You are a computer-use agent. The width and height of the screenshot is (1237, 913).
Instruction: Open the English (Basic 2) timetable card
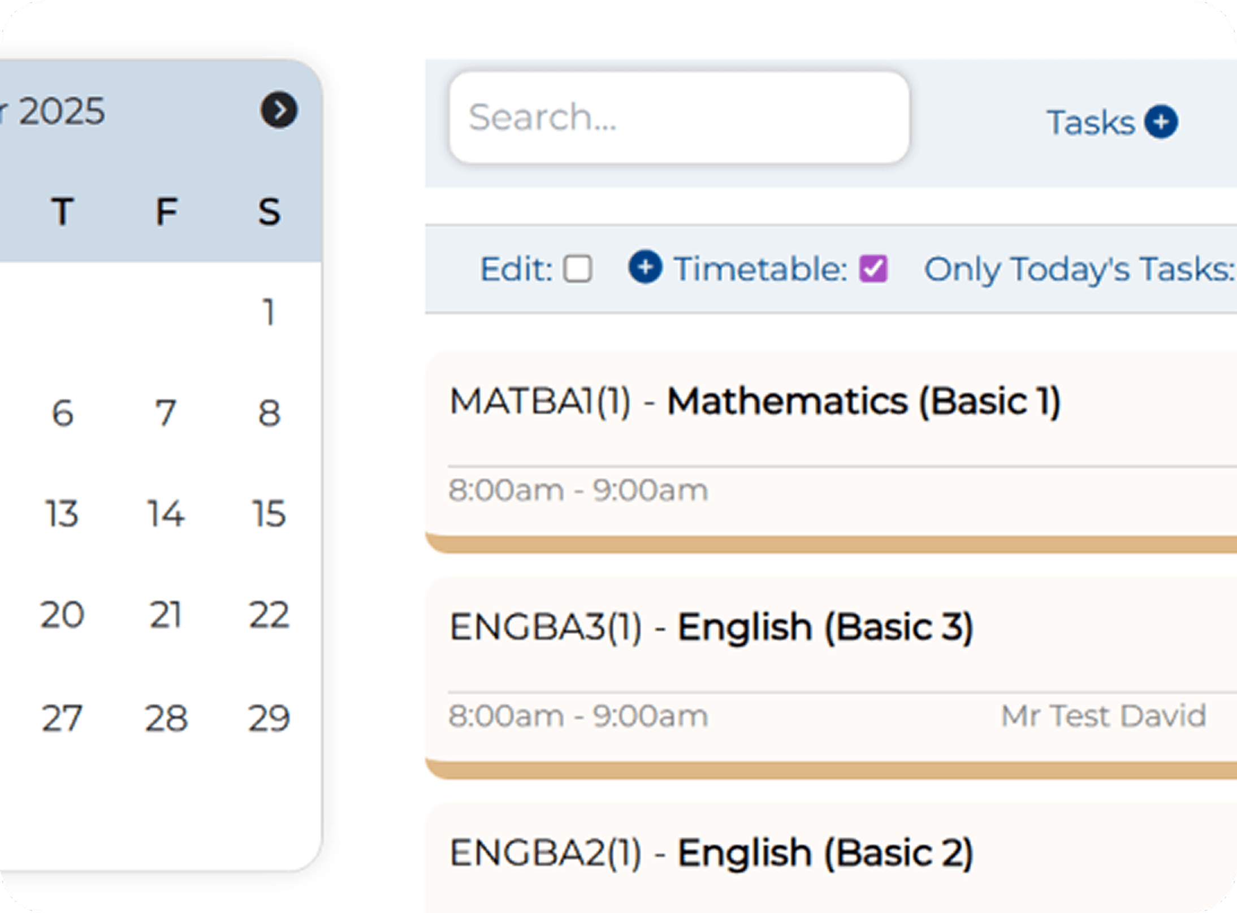click(831, 858)
